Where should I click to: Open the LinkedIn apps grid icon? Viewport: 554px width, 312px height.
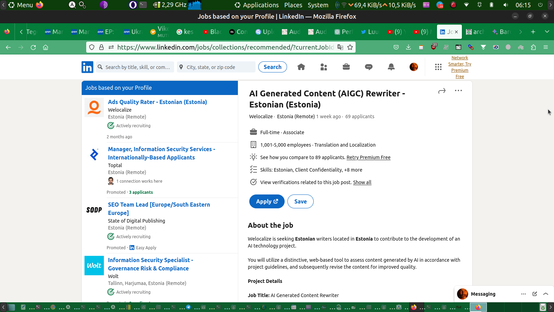(438, 67)
